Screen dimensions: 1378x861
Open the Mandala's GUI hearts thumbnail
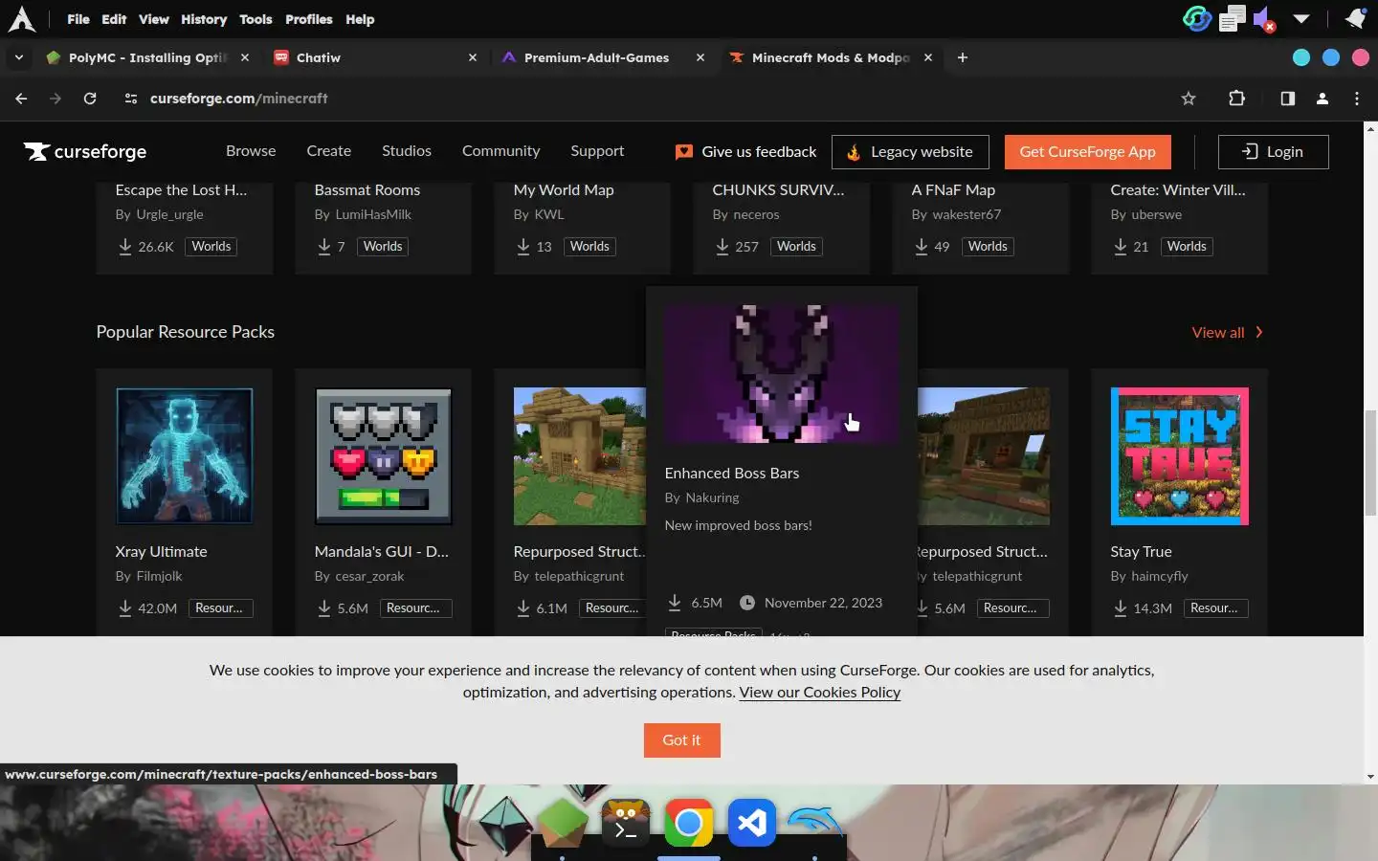(384, 456)
